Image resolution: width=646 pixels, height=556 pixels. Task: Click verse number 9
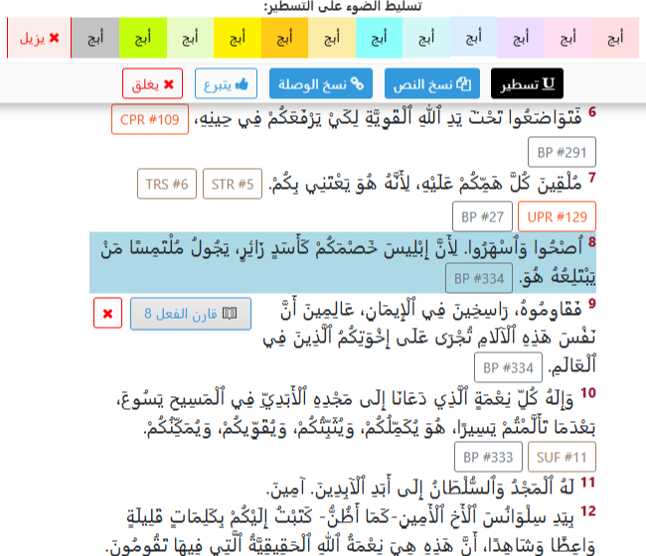pos(592,303)
